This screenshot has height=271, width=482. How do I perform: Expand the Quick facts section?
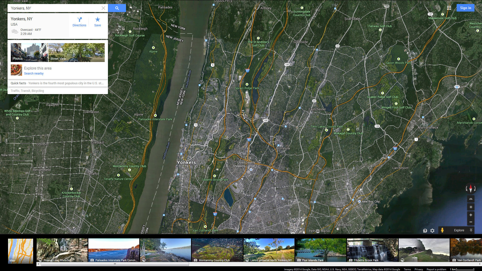click(x=57, y=83)
